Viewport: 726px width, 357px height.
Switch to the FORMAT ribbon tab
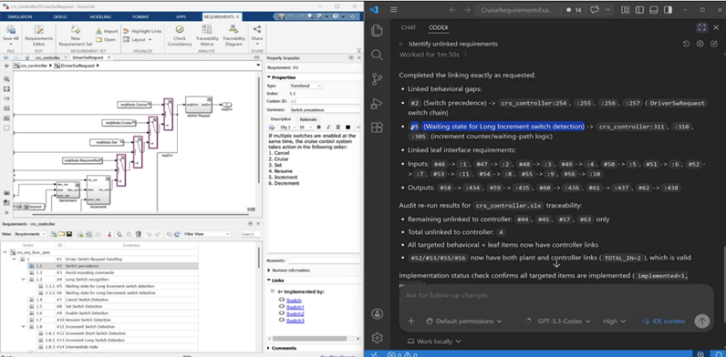click(140, 16)
